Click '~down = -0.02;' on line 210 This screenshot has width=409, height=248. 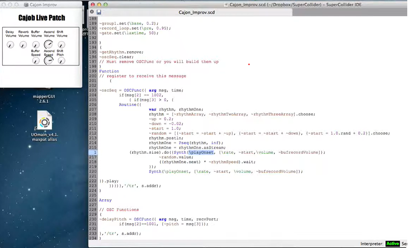[x=166, y=124]
